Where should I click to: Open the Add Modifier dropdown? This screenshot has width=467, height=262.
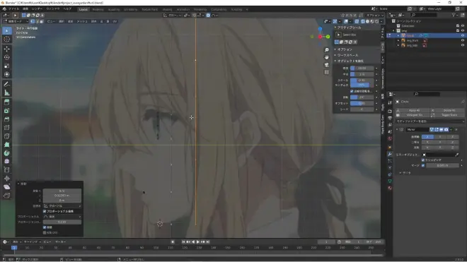point(429,121)
